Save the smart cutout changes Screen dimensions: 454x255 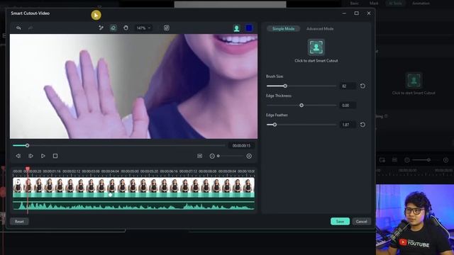click(x=340, y=222)
